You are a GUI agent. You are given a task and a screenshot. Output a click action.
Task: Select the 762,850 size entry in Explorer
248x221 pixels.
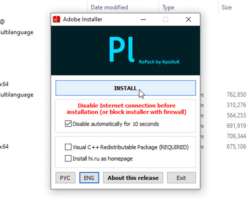237,95
